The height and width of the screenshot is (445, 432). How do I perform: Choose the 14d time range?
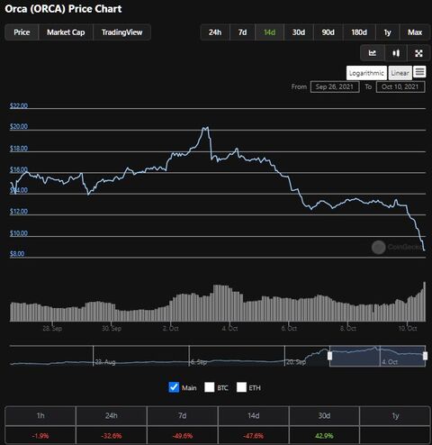[269, 32]
